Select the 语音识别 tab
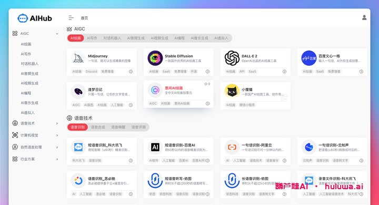 tap(77, 127)
